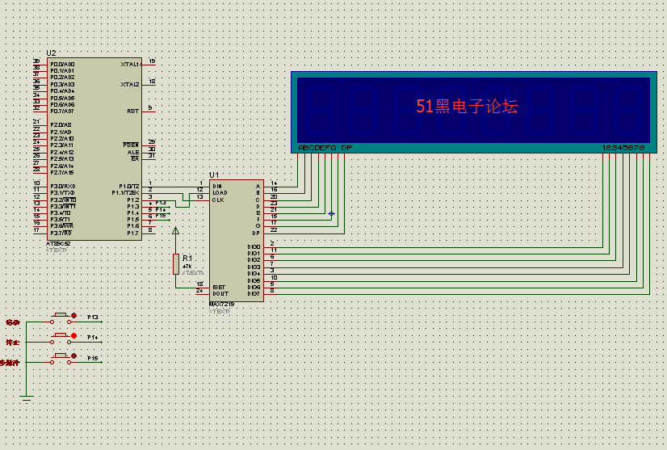
Task: Select resistor R1 component
Action: pos(175,263)
